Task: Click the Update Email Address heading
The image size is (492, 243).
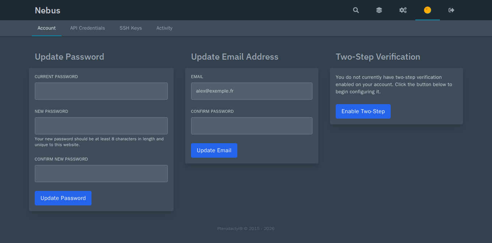Action: pos(235,57)
